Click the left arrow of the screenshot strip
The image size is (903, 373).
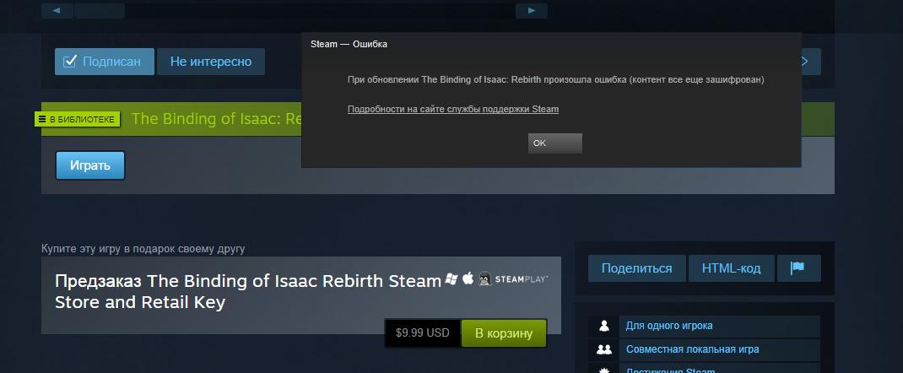(x=57, y=10)
